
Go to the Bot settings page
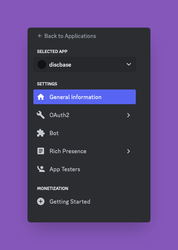[84, 133]
